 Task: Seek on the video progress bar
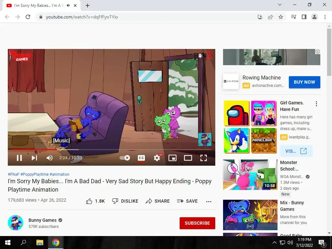[112, 149]
